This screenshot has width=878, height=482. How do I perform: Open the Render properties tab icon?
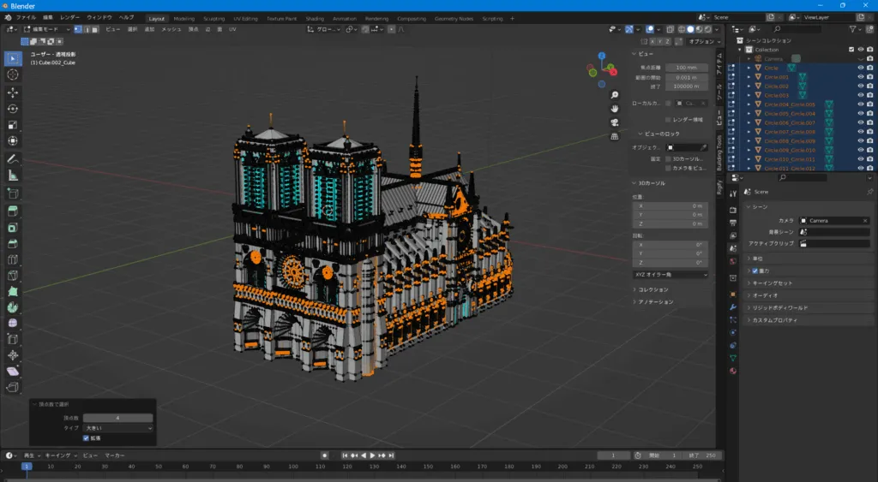click(733, 210)
